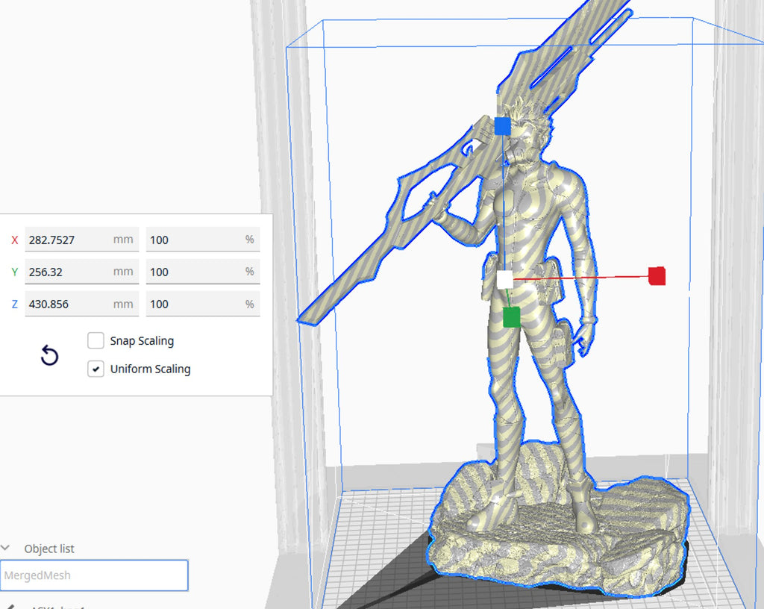Uncheck the Uniform Scaling checkbox
This screenshot has height=609, width=764.
pyautogui.click(x=95, y=369)
